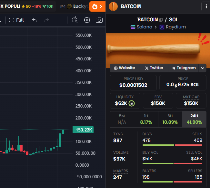
Task: Click the VOLUME $97K value
Action: pyautogui.click(x=119, y=159)
